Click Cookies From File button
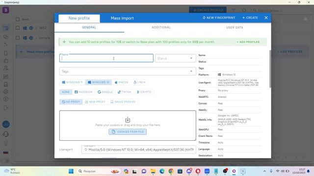Viewport: 314px width, 176px height. 128,132
